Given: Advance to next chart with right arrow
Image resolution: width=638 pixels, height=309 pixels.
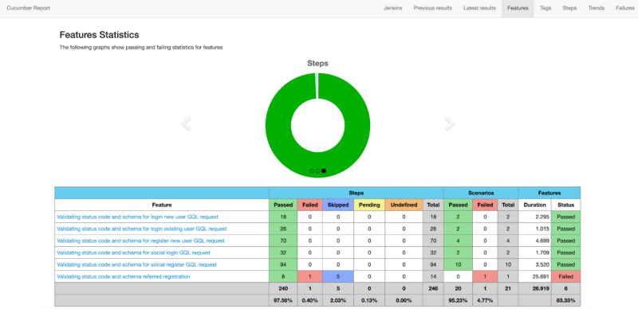Looking at the screenshot, I should click(x=450, y=123).
